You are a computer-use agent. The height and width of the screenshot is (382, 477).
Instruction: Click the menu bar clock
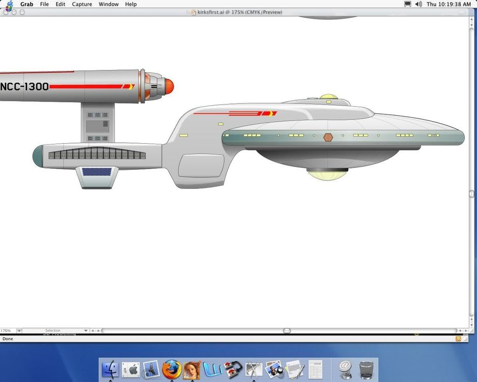tap(449, 4)
